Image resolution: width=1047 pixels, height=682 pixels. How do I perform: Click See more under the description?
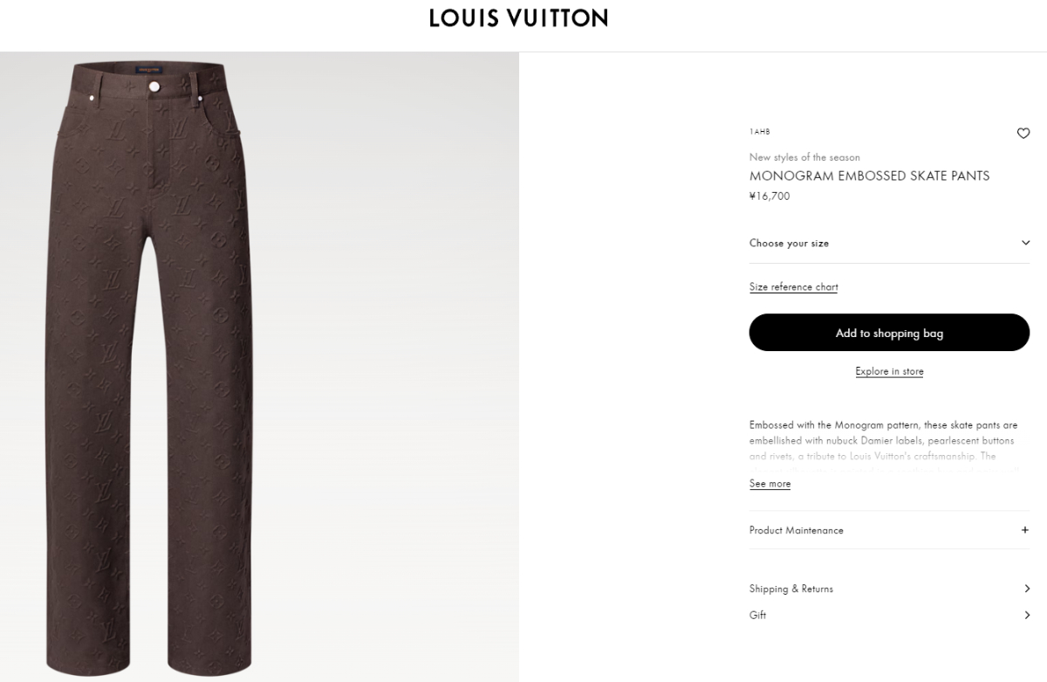coord(770,484)
